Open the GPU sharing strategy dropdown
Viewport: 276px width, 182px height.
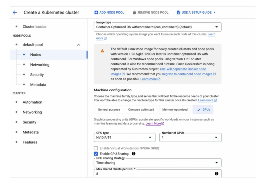coord(157,163)
